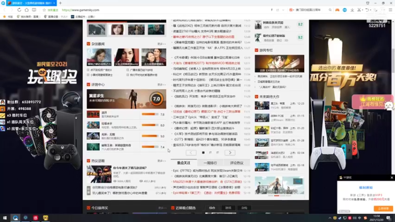395x222 pixels.
Task: Open reading mode book icon
Action: click(x=34, y=10)
